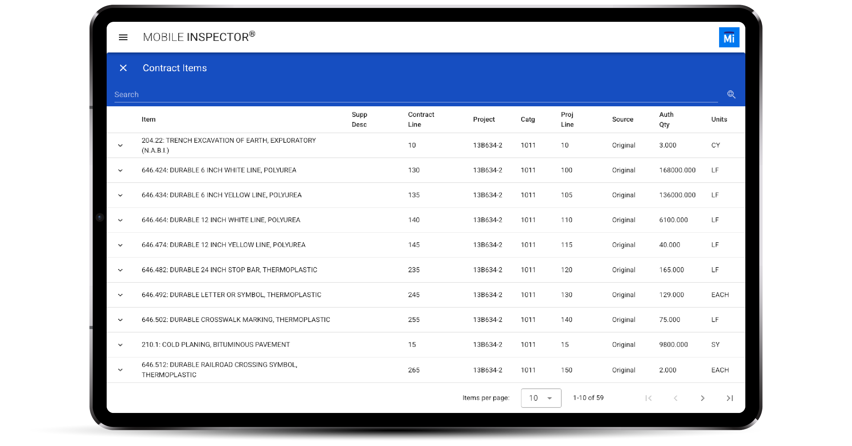Click the search magnifier icon
This screenshot has height=446, width=852.
(x=731, y=94)
